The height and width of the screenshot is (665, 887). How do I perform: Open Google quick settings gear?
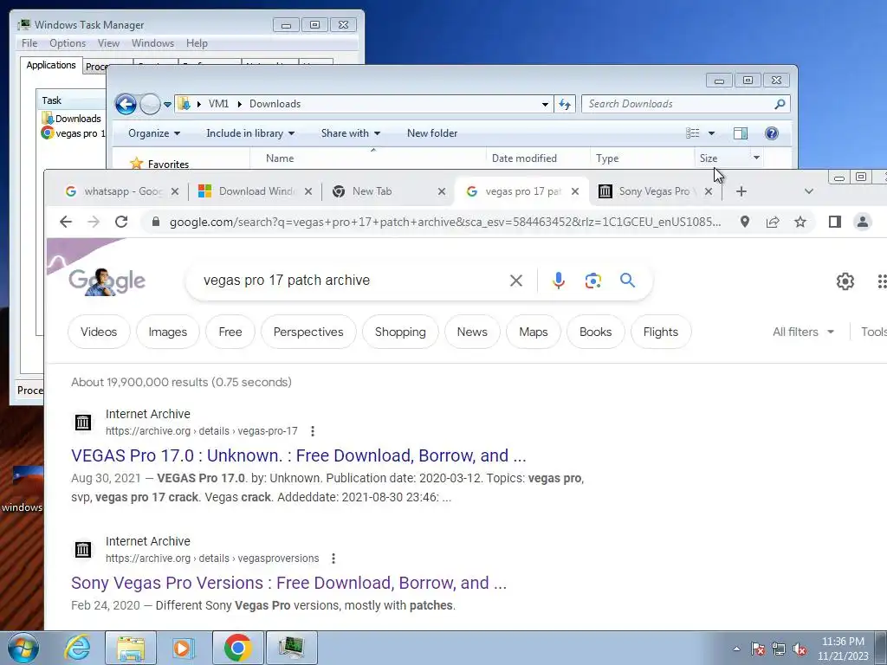pyautogui.click(x=845, y=281)
